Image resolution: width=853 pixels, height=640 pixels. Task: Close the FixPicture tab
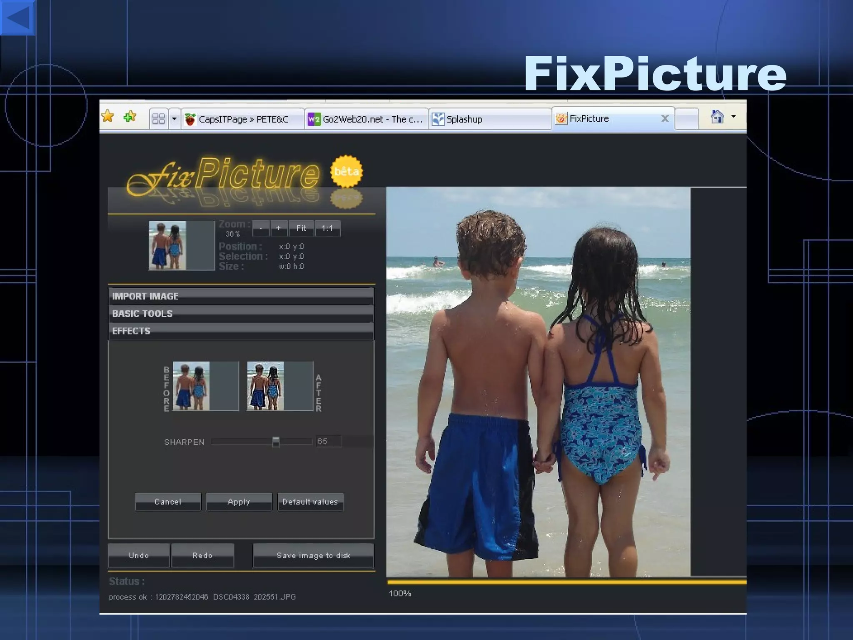click(x=665, y=119)
